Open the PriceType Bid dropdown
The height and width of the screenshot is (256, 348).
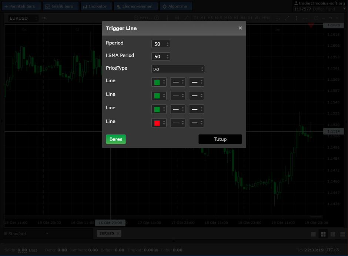[178, 69]
